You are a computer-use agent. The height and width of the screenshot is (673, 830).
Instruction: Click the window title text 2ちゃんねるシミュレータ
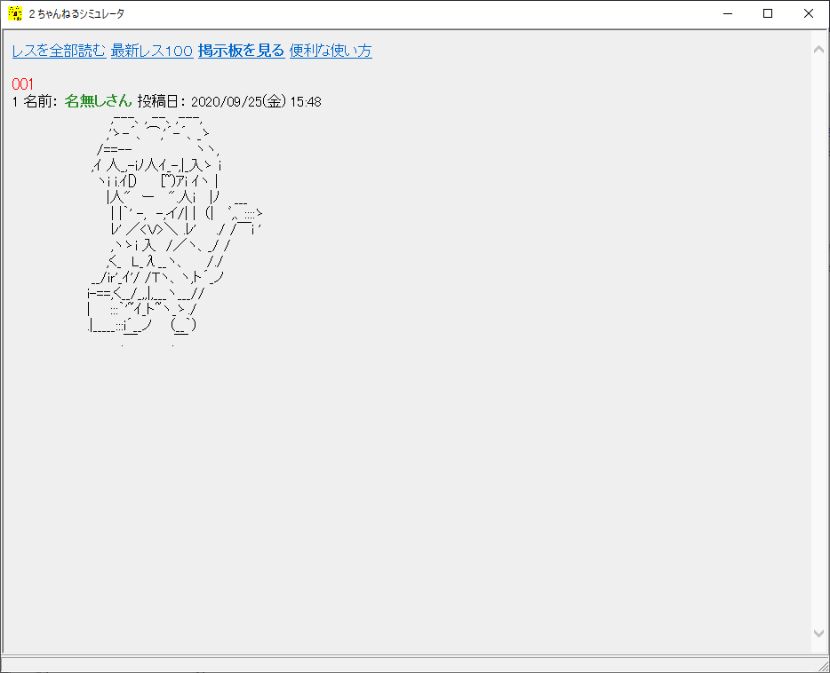click(x=77, y=13)
